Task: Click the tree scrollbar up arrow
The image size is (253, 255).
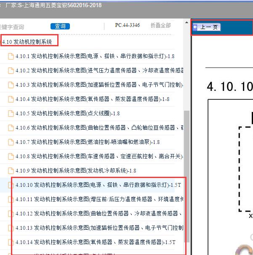Action: 186,22
